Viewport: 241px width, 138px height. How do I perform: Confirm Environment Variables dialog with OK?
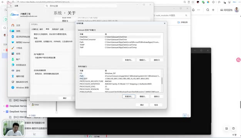tap(142, 105)
